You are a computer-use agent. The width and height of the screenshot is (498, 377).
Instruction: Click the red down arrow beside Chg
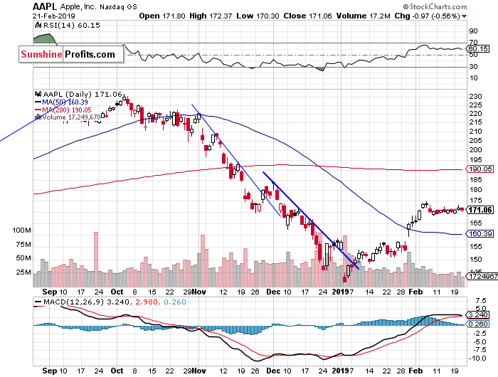click(x=464, y=16)
